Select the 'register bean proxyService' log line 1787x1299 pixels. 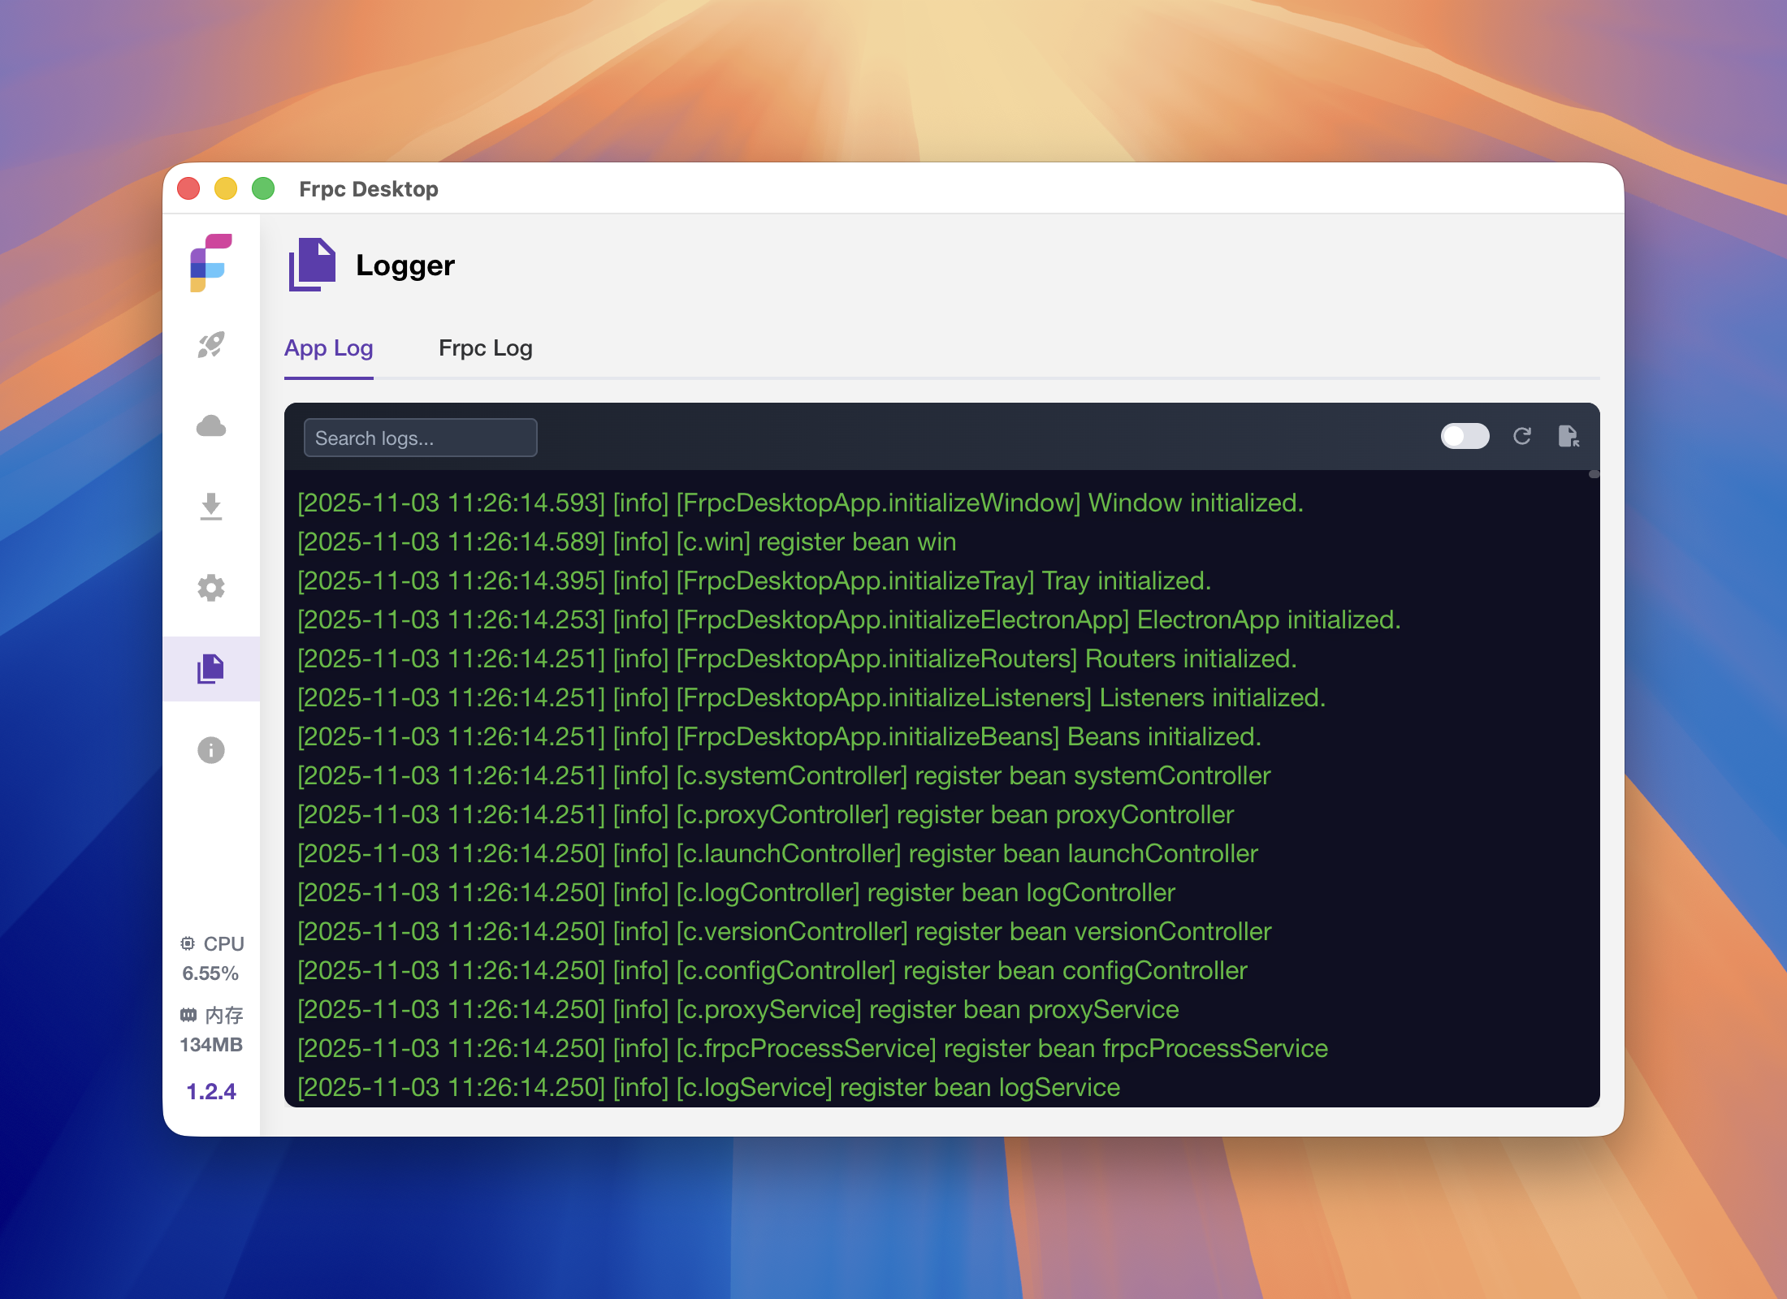[x=738, y=1009]
